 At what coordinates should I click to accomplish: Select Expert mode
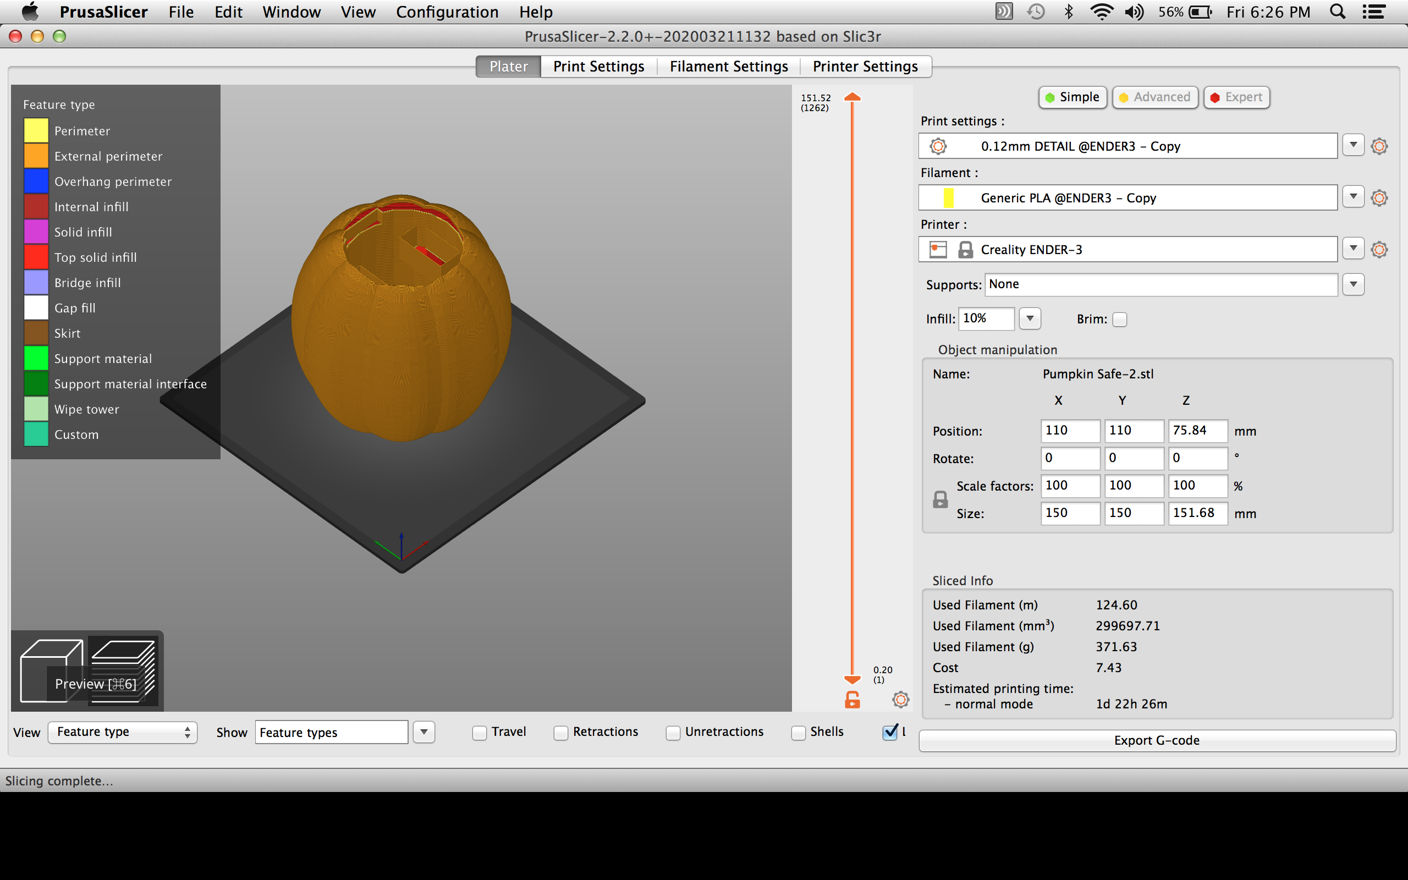click(x=1236, y=97)
